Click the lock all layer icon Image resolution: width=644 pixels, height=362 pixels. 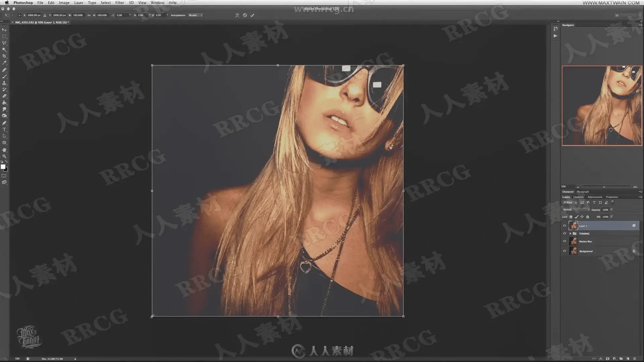pyautogui.click(x=587, y=217)
